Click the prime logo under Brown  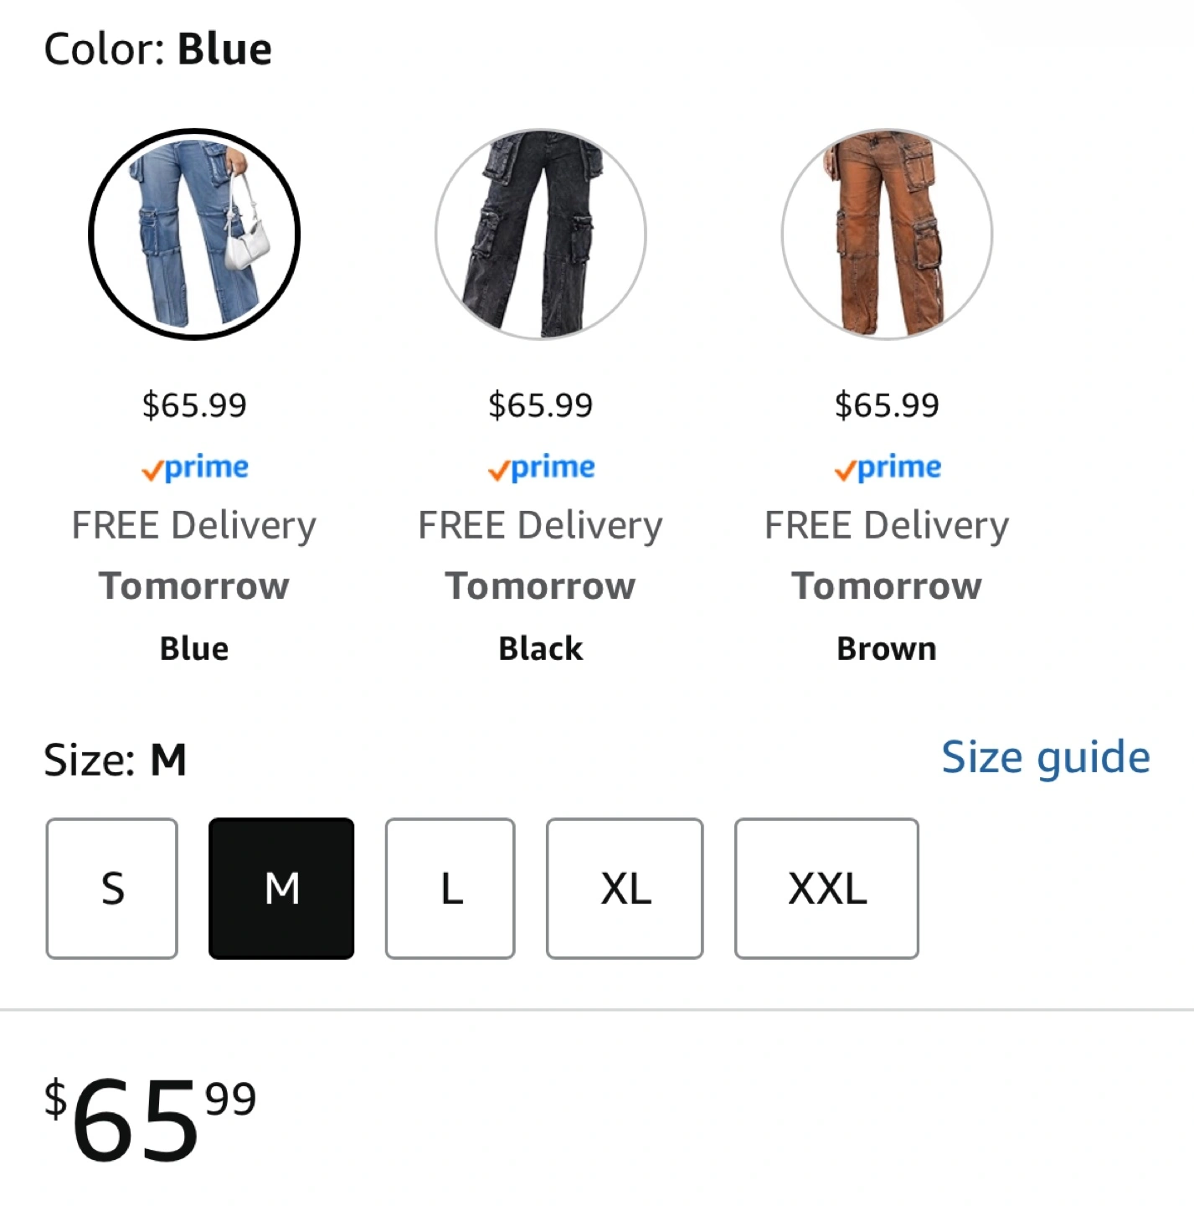coord(888,467)
